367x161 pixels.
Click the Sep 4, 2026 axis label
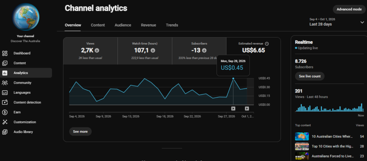pyautogui.click(x=77, y=116)
